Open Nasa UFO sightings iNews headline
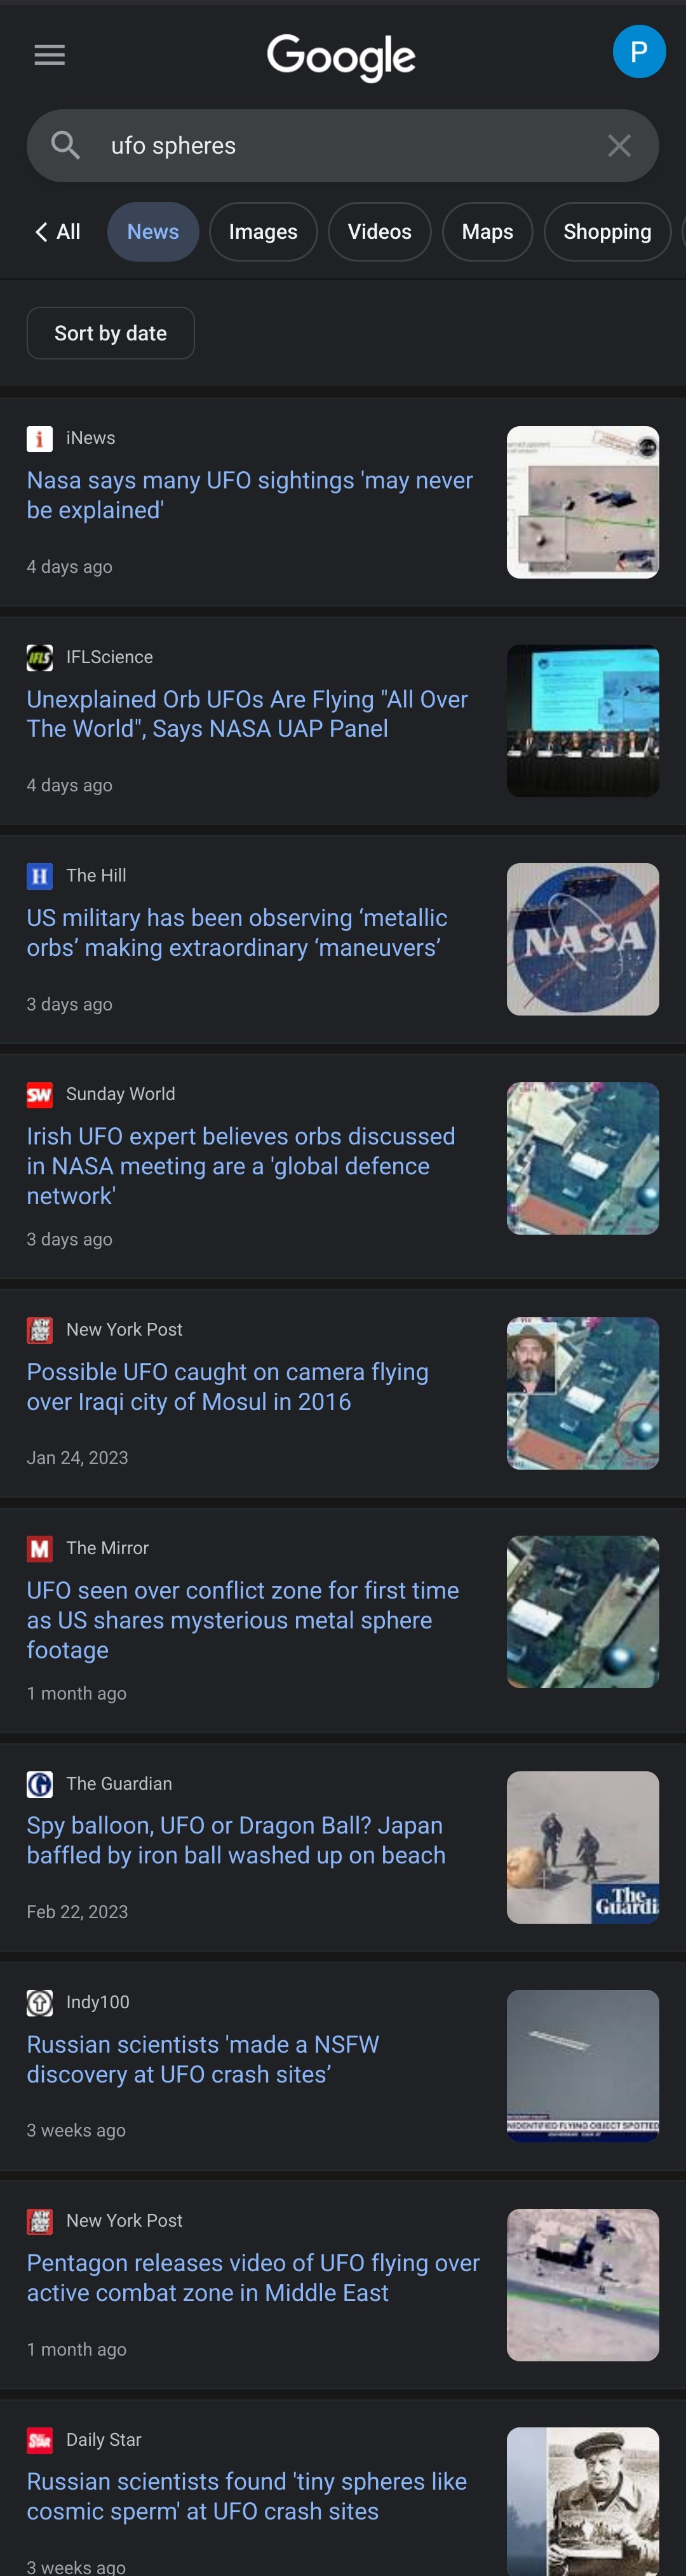Screen dimensions: 686x2576 click(249, 495)
